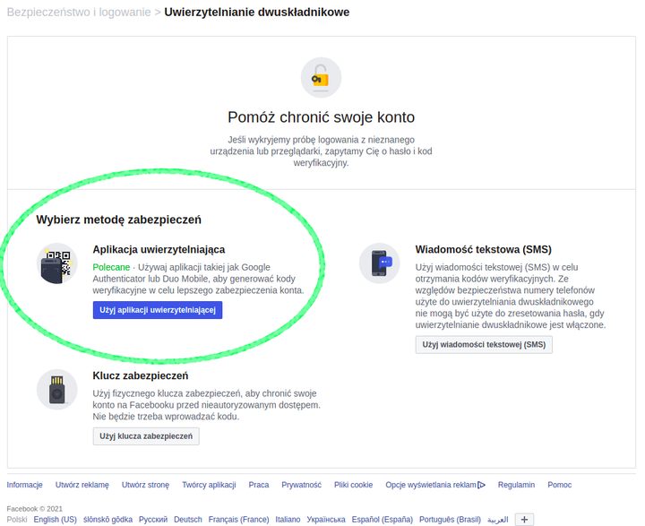
Task: Open more languages with plus button
Action: tap(525, 519)
